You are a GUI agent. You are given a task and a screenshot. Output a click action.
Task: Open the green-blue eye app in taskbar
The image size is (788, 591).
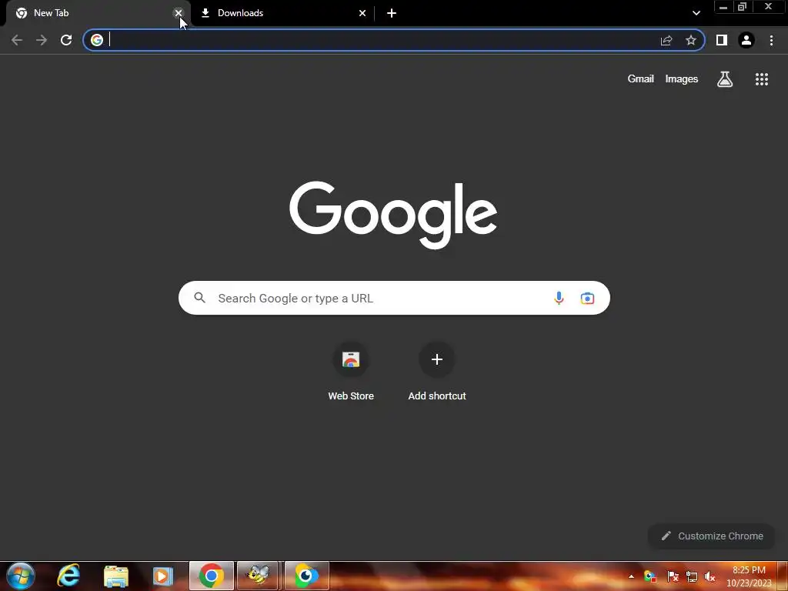306,576
